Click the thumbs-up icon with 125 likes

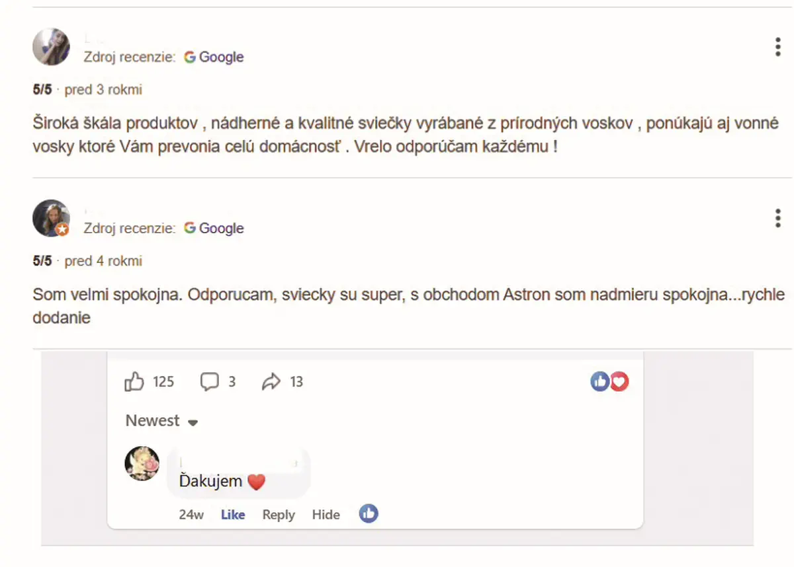click(x=134, y=381)
